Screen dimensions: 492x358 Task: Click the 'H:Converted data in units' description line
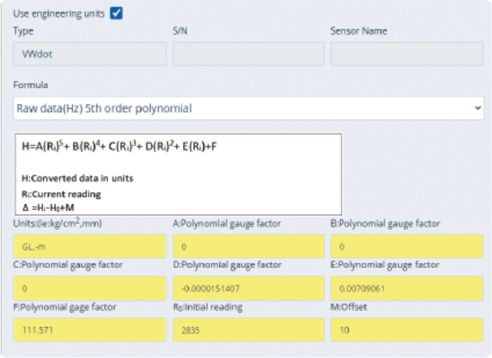[77, 179]
